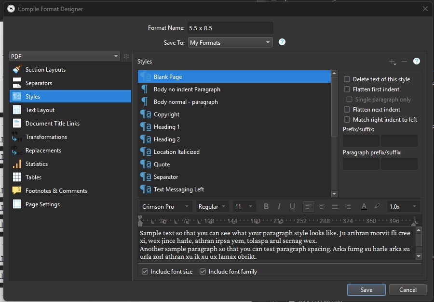The image size is (434, 302).
Task: Expand the Save To dropdown
Action: (x=230, y=43)
